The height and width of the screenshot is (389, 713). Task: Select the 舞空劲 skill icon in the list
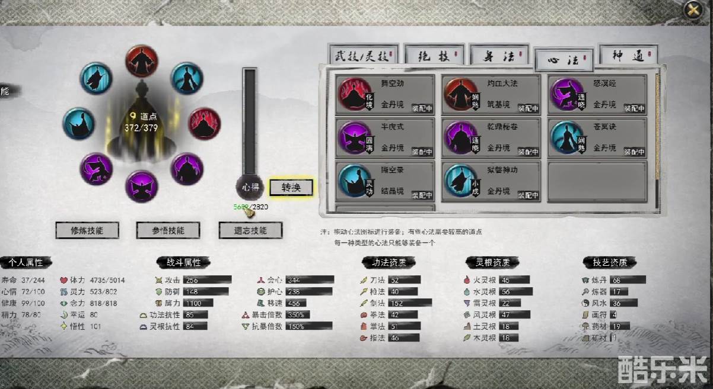tap(354, 95)
